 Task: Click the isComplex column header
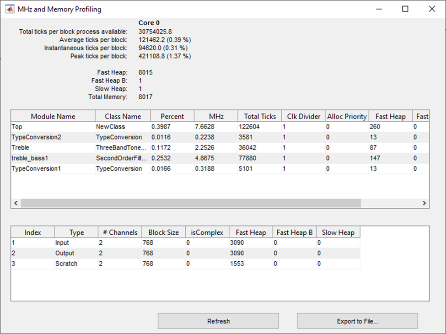[x=207, y=232]
